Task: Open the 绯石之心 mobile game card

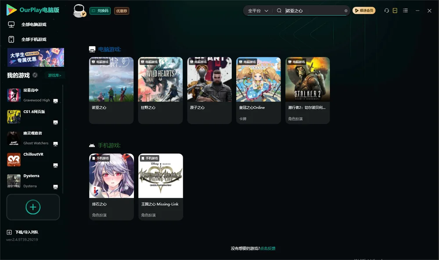Action: pyautogui.click(x=112, y=187)
